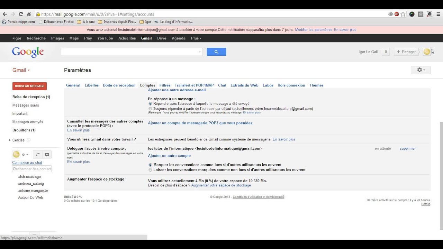This screenshot has width=443, height=249.
Task: Select chat contact antoine manguette
Action: (x=33, y=191)
